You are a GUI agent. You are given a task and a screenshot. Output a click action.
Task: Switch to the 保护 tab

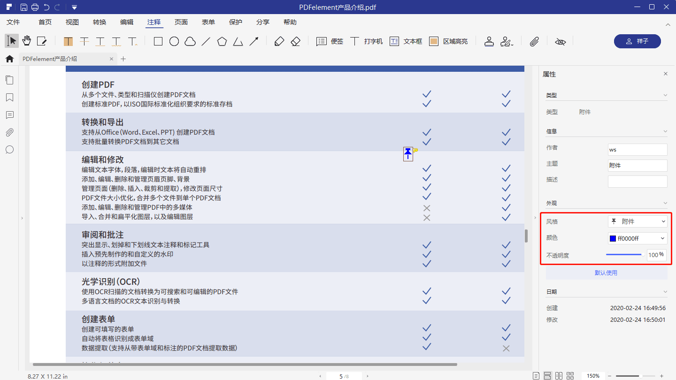pyautogui.click(x=236, y=22)
